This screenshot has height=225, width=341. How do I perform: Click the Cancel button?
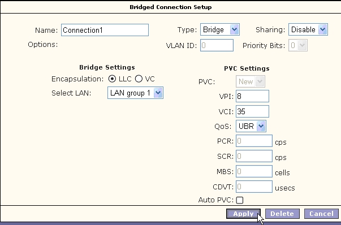tap(321, 214)
